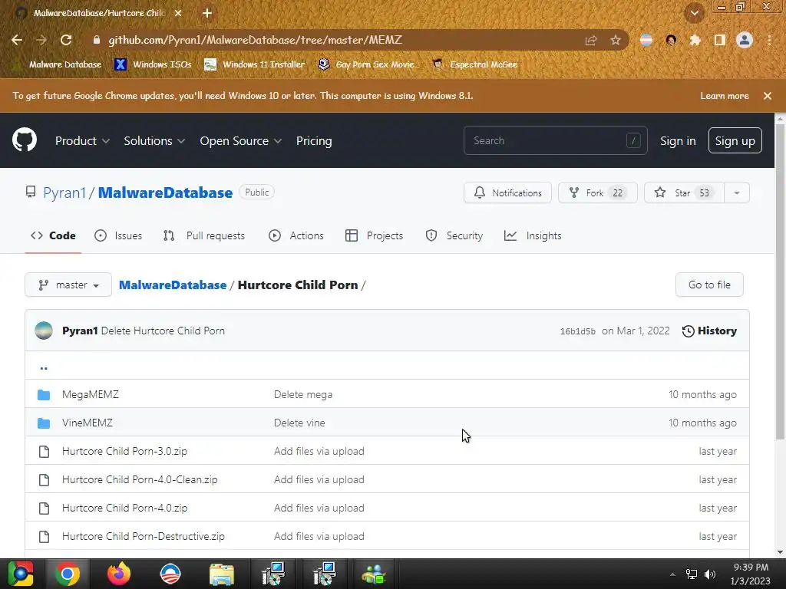Open the Windows ISOs bookmark
786x589 pixels.
pyautogui.click(x=154, y=64)
